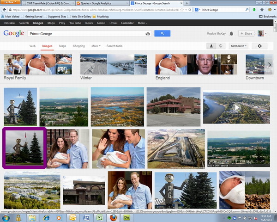Viewport: 277px width, 222px height.
Task: Go to the browser home page icon
Action: [262, 10]
